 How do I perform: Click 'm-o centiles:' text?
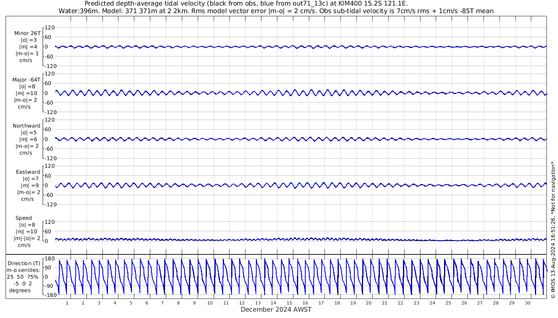(x=24, y=270)
